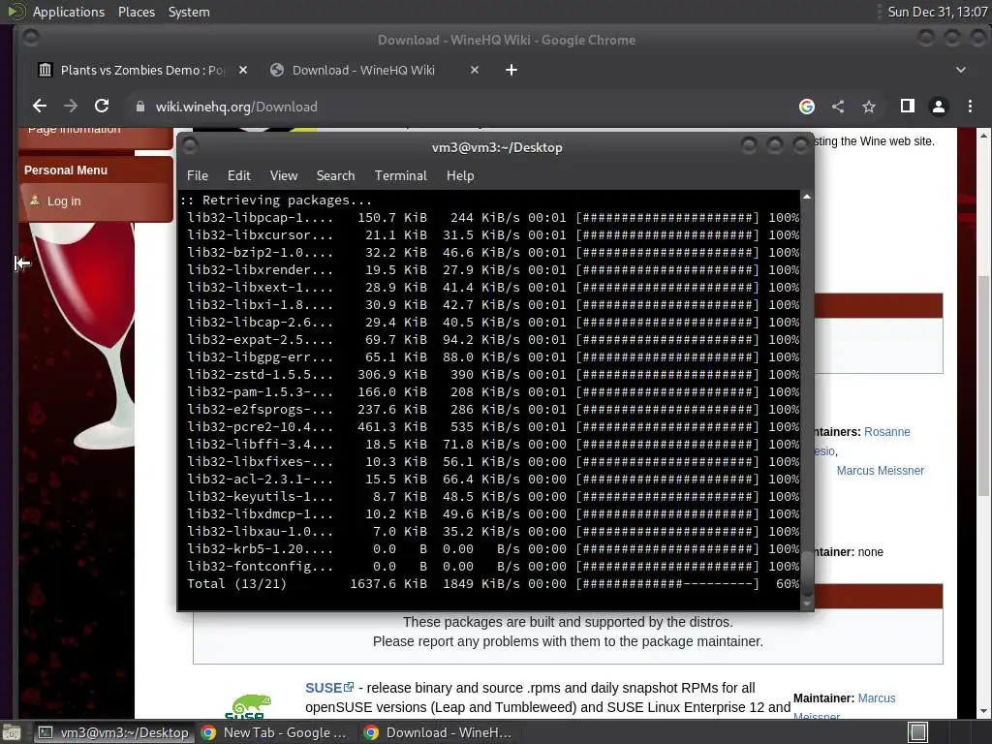Click the terminal scrollbar thumb
The width and height of the screenshot is (992, 744).
click(807, 573)
